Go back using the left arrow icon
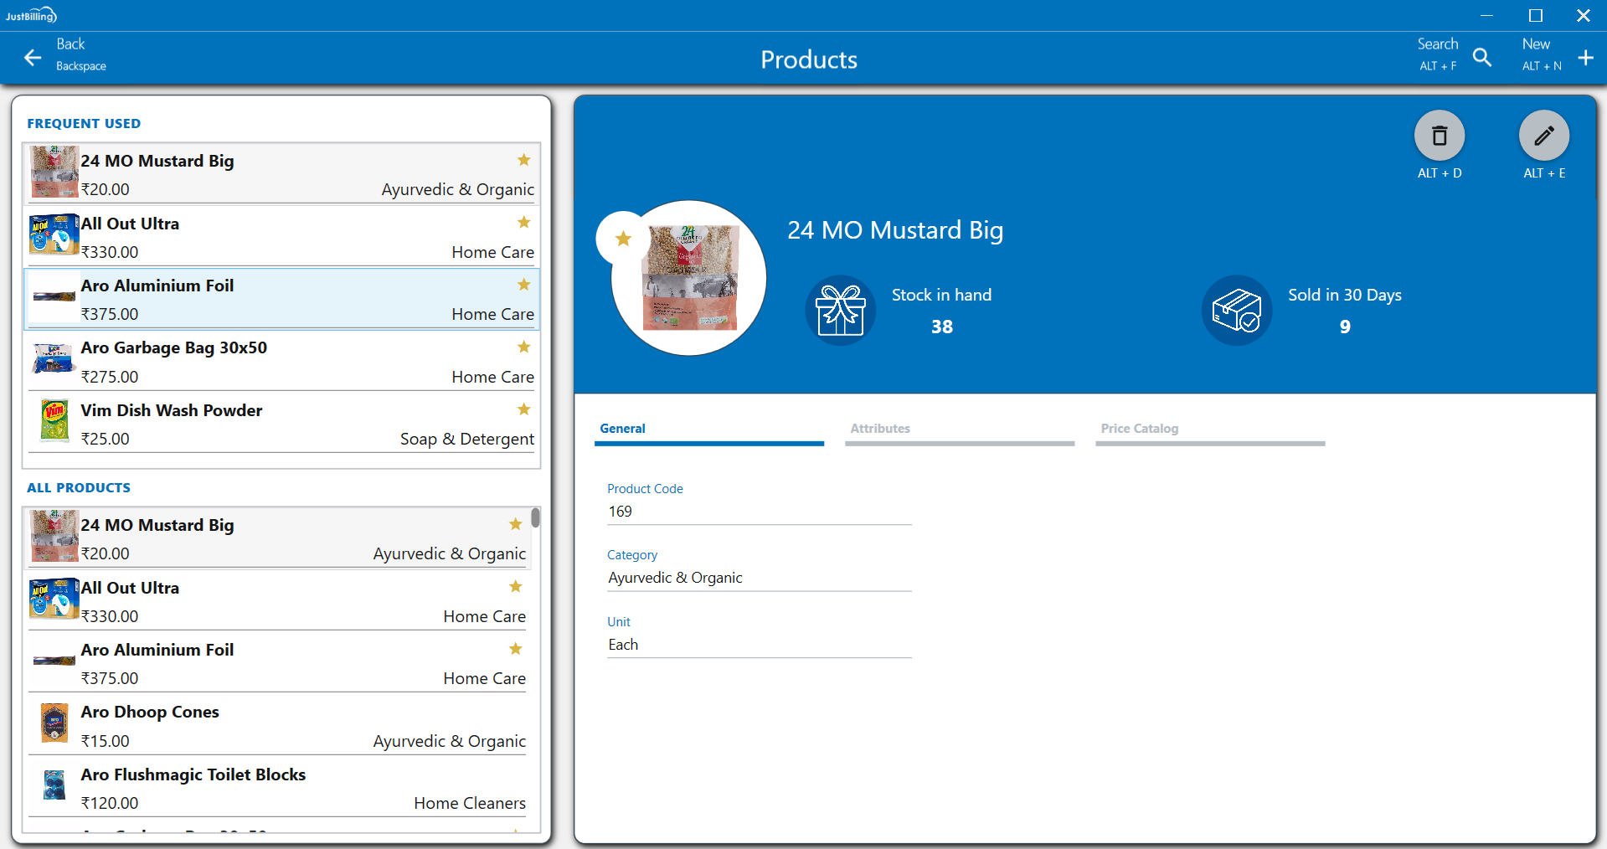This screenshot has height=849, width=1607. tap(33, 57)
